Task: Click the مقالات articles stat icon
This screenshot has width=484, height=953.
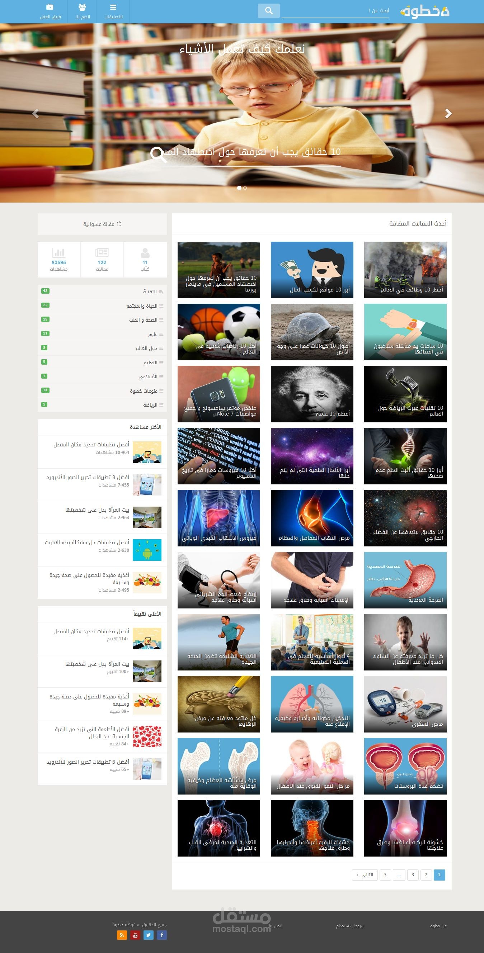Action: click(102, 253)
